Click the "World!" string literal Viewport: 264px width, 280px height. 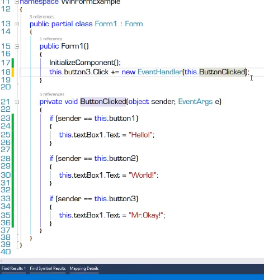point(143,175)
